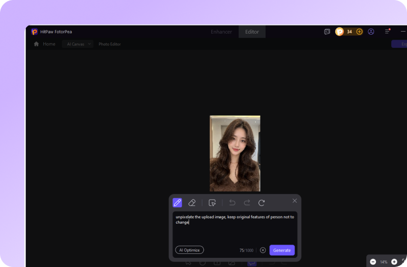
Task: Click the 75/1000 character counter
Action: tap(246, 250)
